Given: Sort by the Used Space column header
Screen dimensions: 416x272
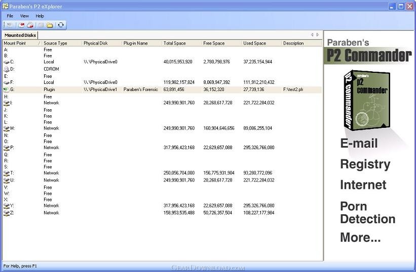Looking at the screenshot, I should [x=261, y=43].
